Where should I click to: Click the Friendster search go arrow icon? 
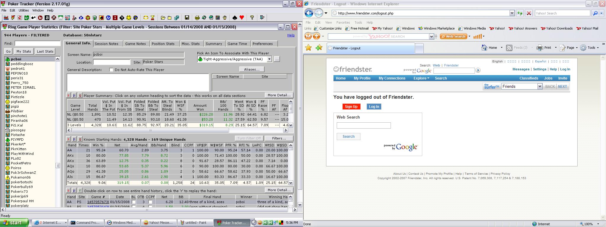478,70
